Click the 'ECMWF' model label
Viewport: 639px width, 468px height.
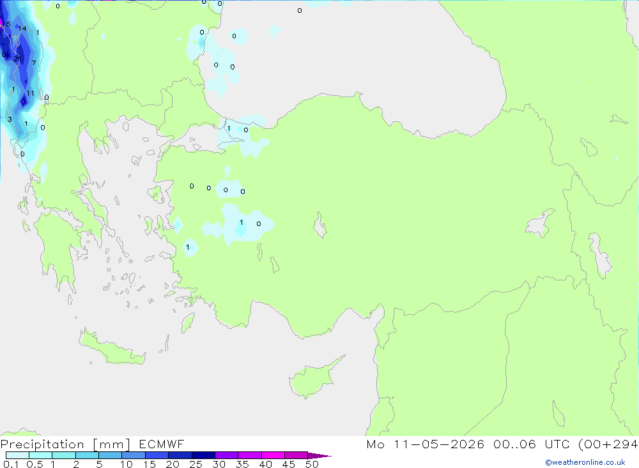coord(162,444)
